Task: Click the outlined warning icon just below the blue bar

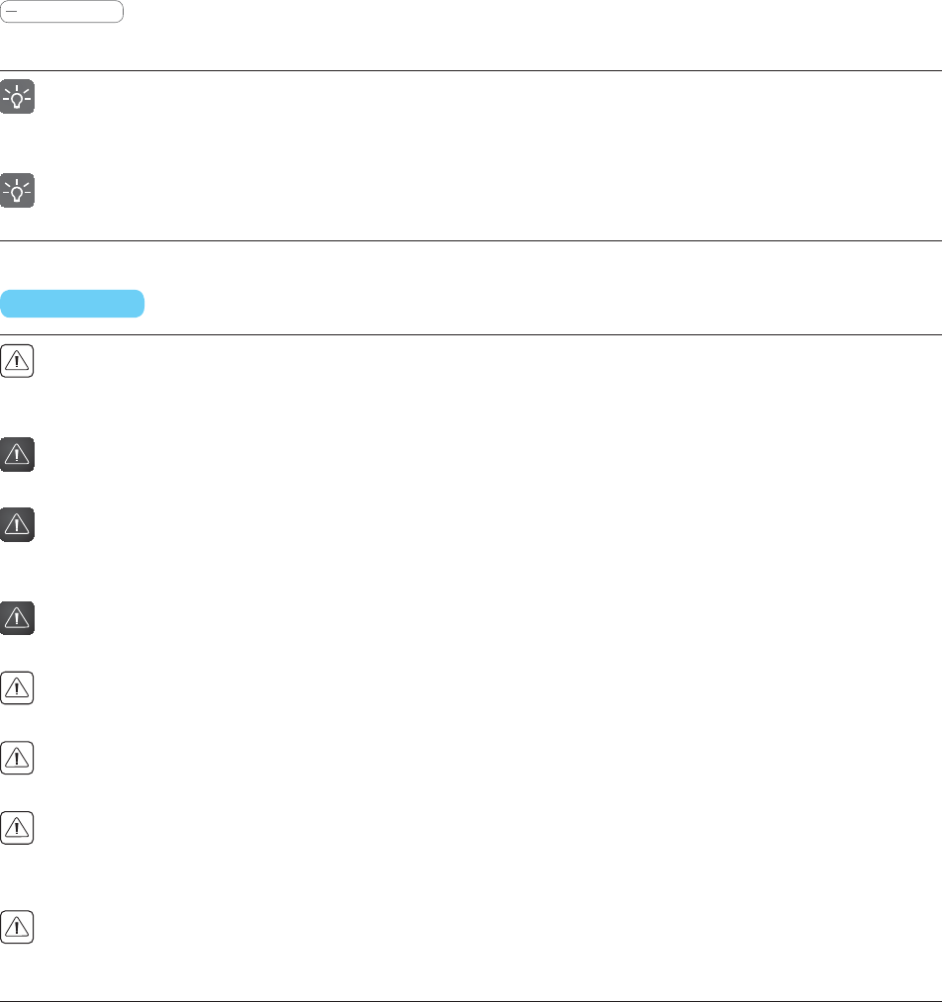Action: (17, 361)
